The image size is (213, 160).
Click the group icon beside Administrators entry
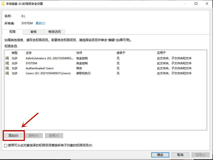7,58
